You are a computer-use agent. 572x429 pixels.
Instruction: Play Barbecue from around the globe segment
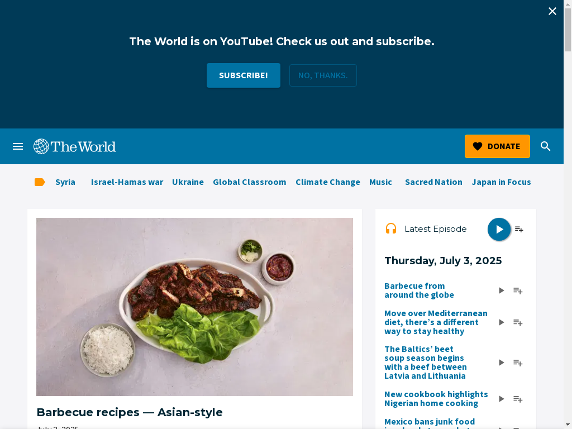coord(501,290)
